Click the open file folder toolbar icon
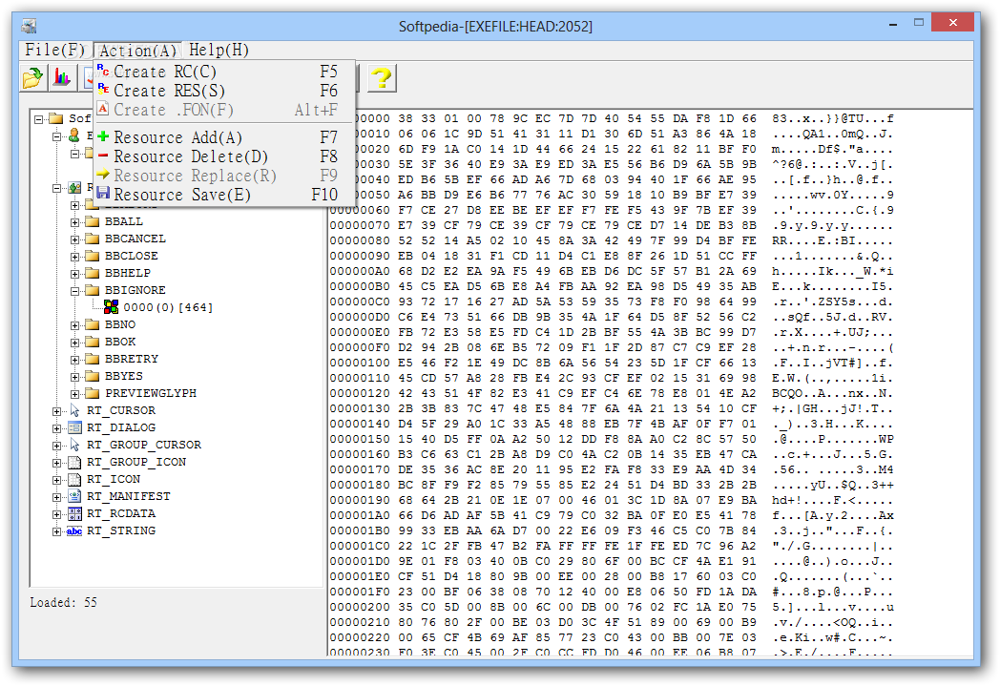 point(32,78)
